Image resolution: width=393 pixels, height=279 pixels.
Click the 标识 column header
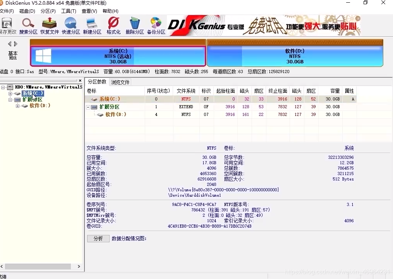pos(206,91)
